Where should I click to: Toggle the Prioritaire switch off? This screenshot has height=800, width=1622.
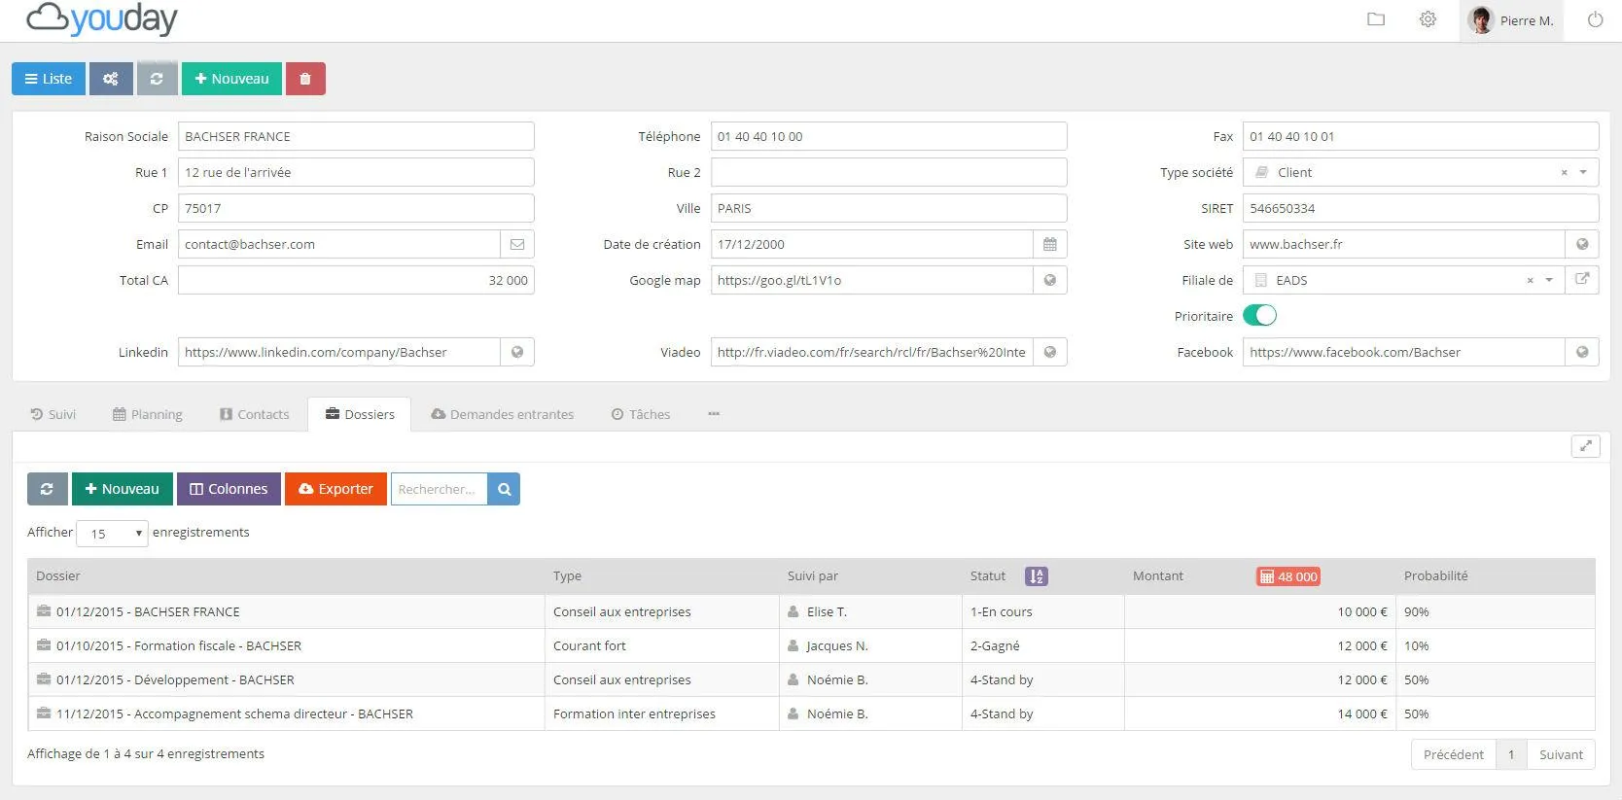click(1259, 316)
